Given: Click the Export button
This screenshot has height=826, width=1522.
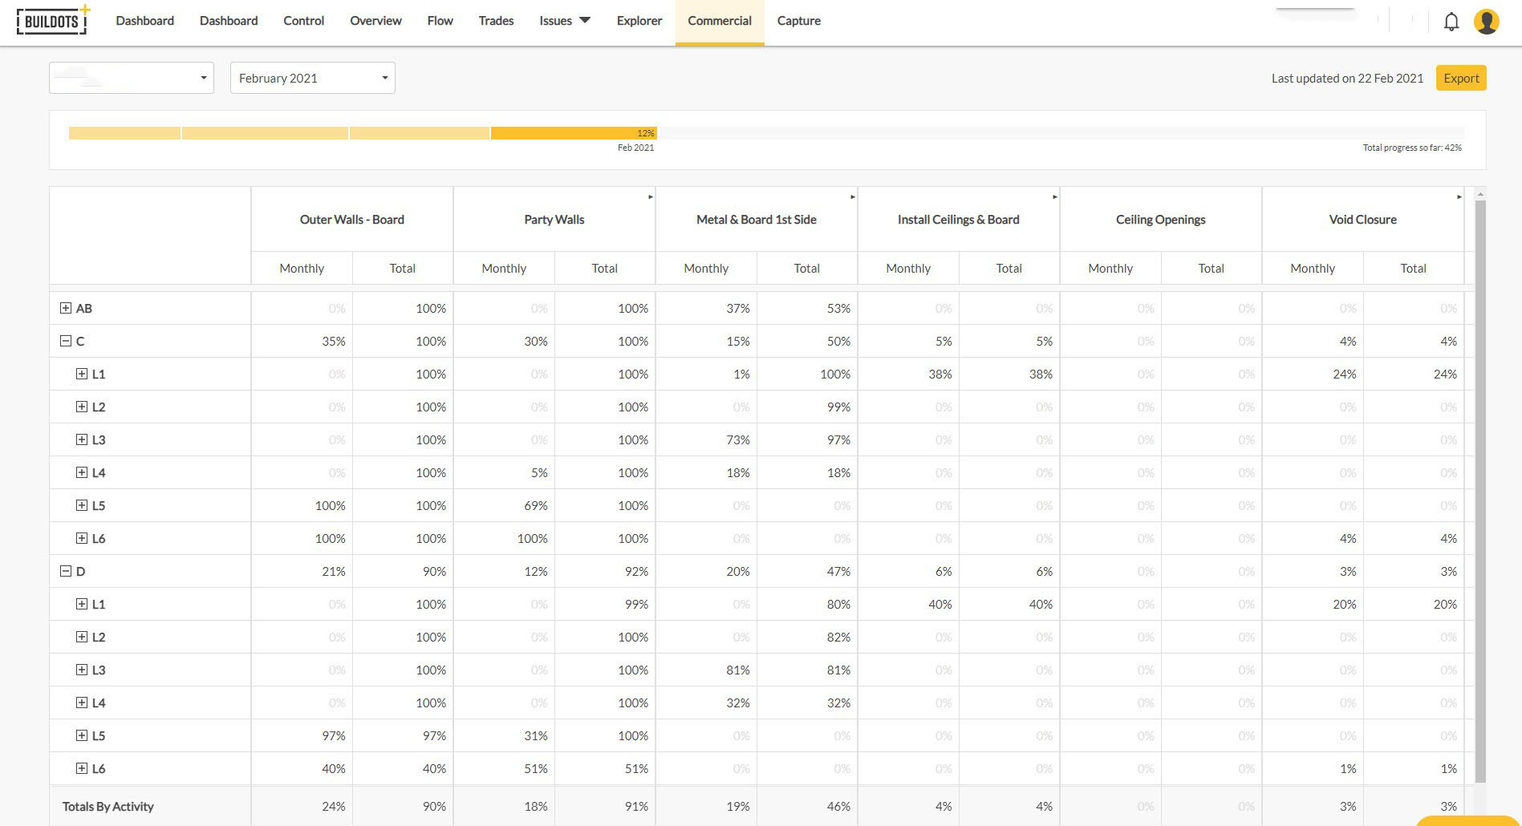Looking at the screenshot, I should coord(1460,78).
